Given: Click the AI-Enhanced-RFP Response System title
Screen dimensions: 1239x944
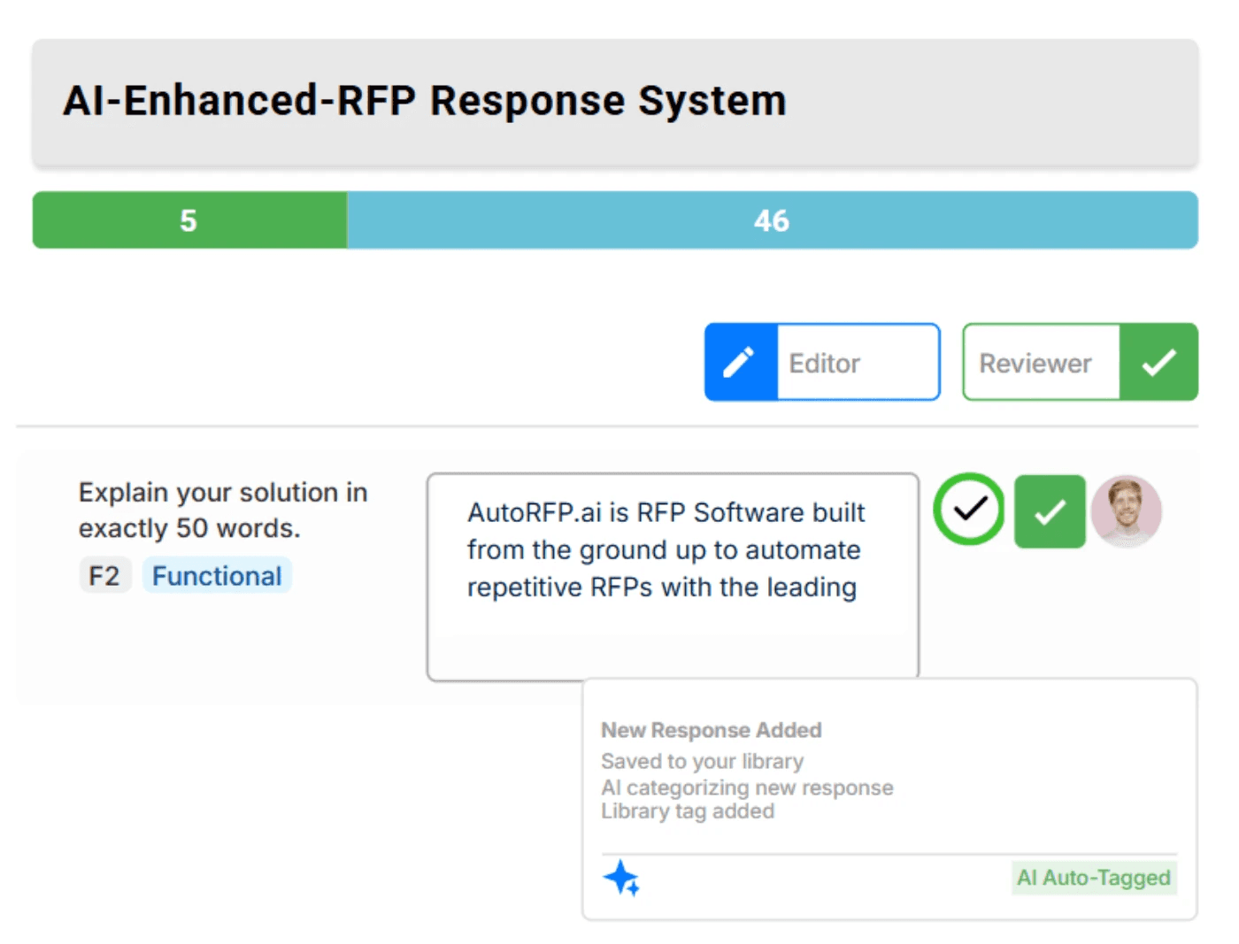Looking at the screenshot, I should pyautogui.click(x=424, y=99).
